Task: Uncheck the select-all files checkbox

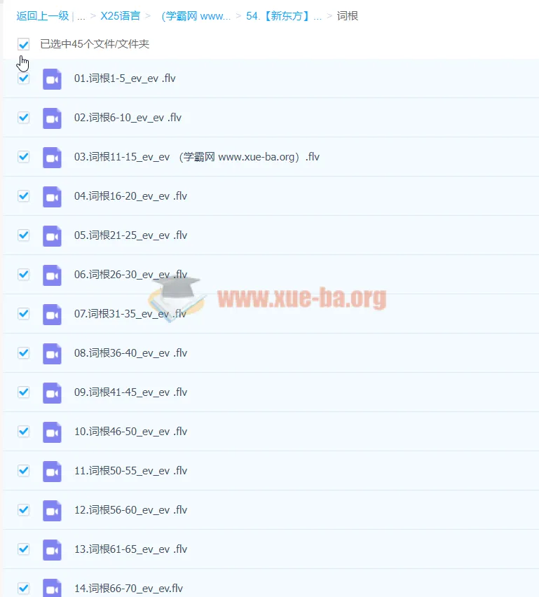Action: pyautogui.click(x=24, y=44)
